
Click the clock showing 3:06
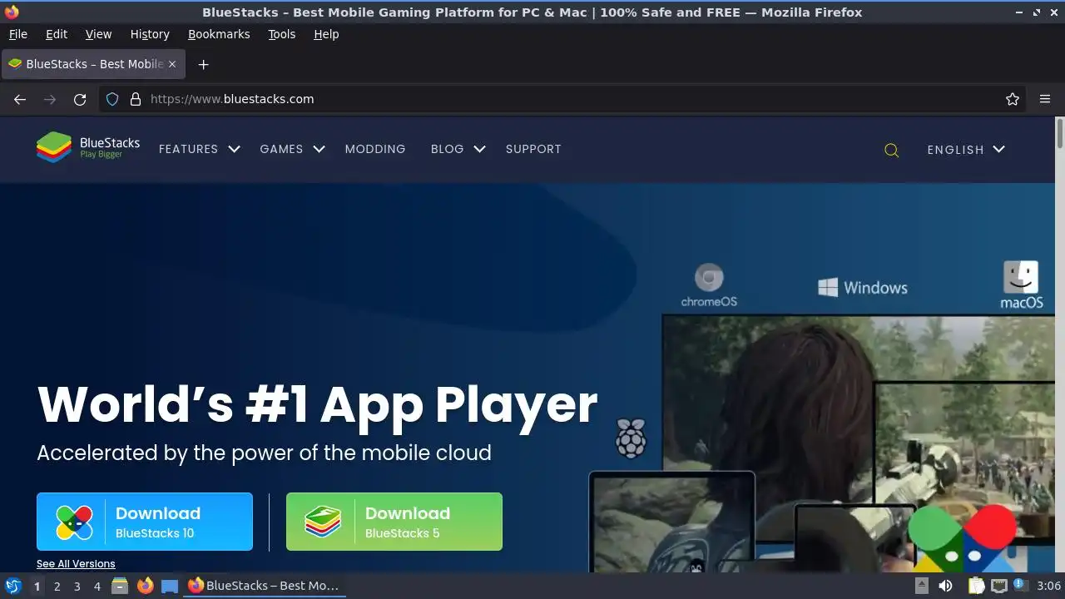[1049, 586]
